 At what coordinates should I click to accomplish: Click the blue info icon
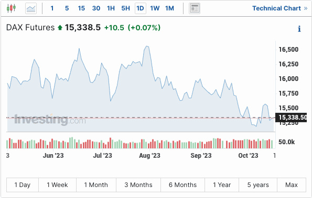pyautogui.click(x=299, y=29)
